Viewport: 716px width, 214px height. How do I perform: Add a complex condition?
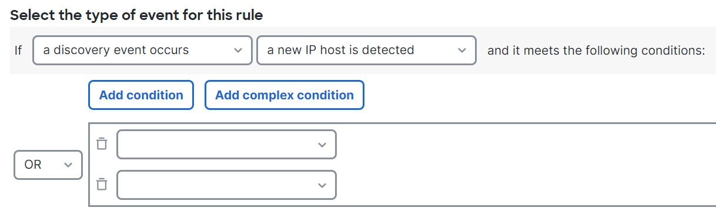(285, 95)
